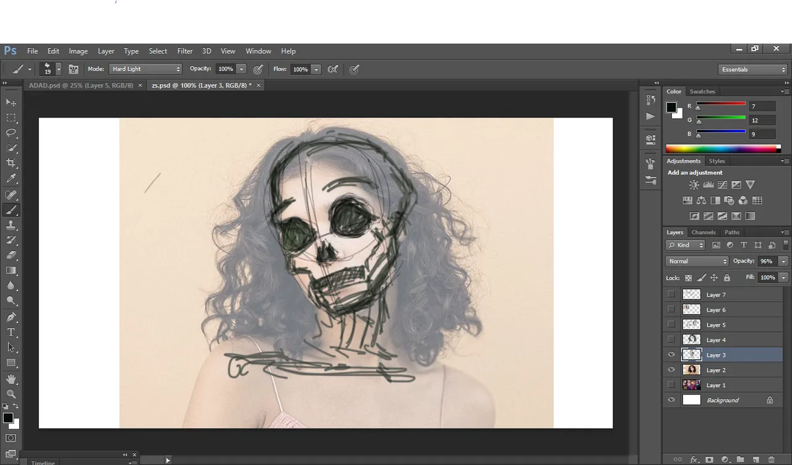
Task: Select the Zoom tool
Action: pyautogui.click(x=11, y=394)
